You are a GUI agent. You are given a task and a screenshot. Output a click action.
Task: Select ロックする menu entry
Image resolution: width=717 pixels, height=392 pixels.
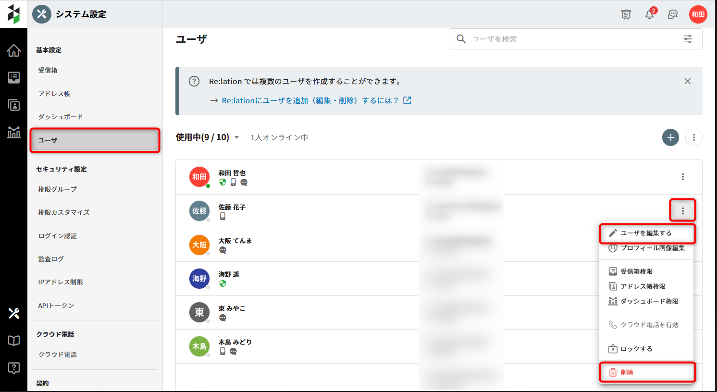[x=636, y=349]
